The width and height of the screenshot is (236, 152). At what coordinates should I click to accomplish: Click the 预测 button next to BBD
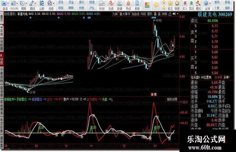tap(81, 8)
